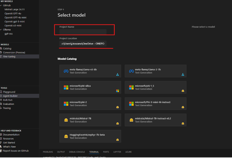The height and width of the screenshot is (158, 232).
Task: Click the Hugging Face badge on the phi-1_5 card
Action: click(x=183, y=91)
